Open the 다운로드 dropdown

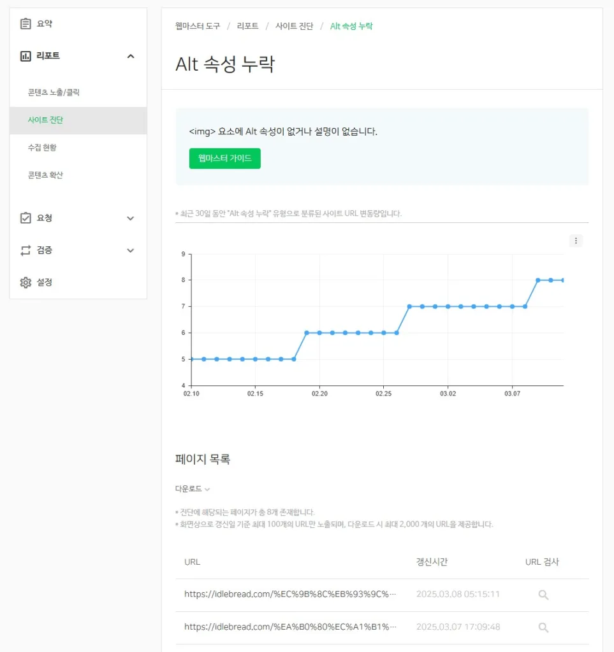193,488
